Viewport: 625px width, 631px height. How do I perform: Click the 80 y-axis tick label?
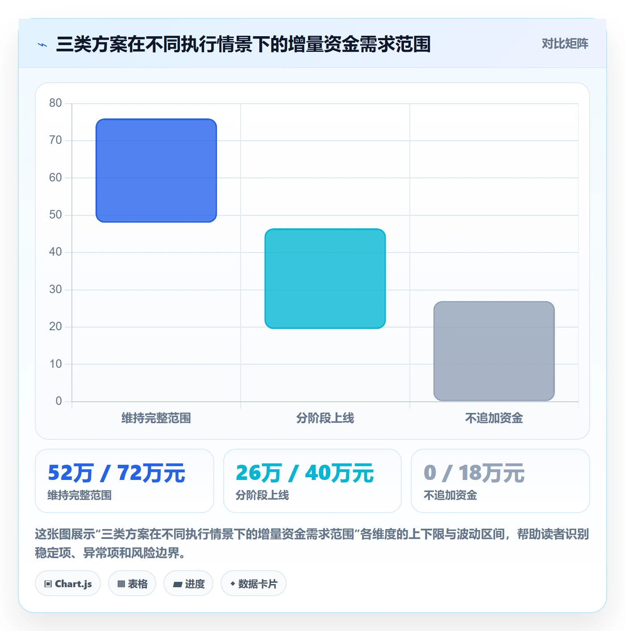pyautogui.click(x=55, y=103)
